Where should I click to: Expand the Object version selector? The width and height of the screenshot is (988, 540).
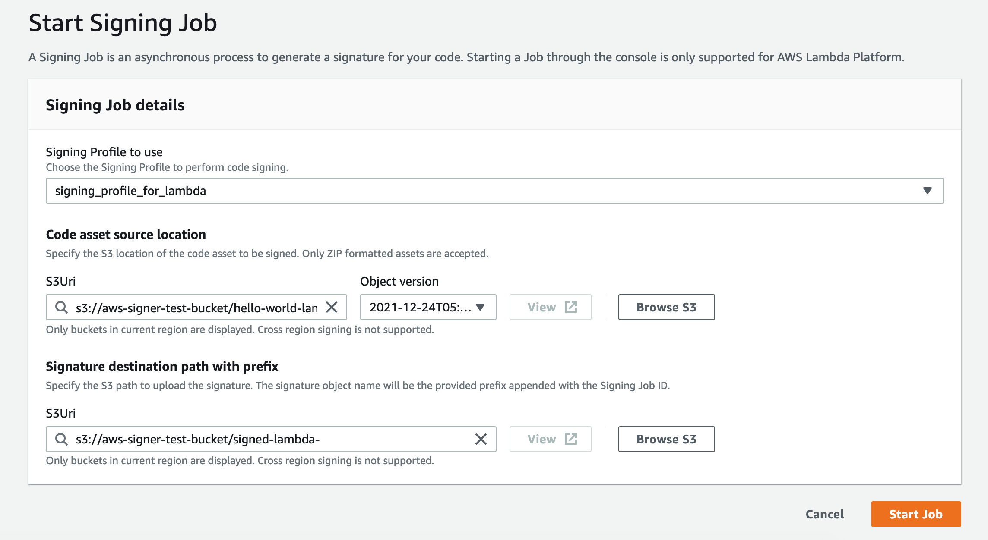pyautogui.click(x=427, y=307)
